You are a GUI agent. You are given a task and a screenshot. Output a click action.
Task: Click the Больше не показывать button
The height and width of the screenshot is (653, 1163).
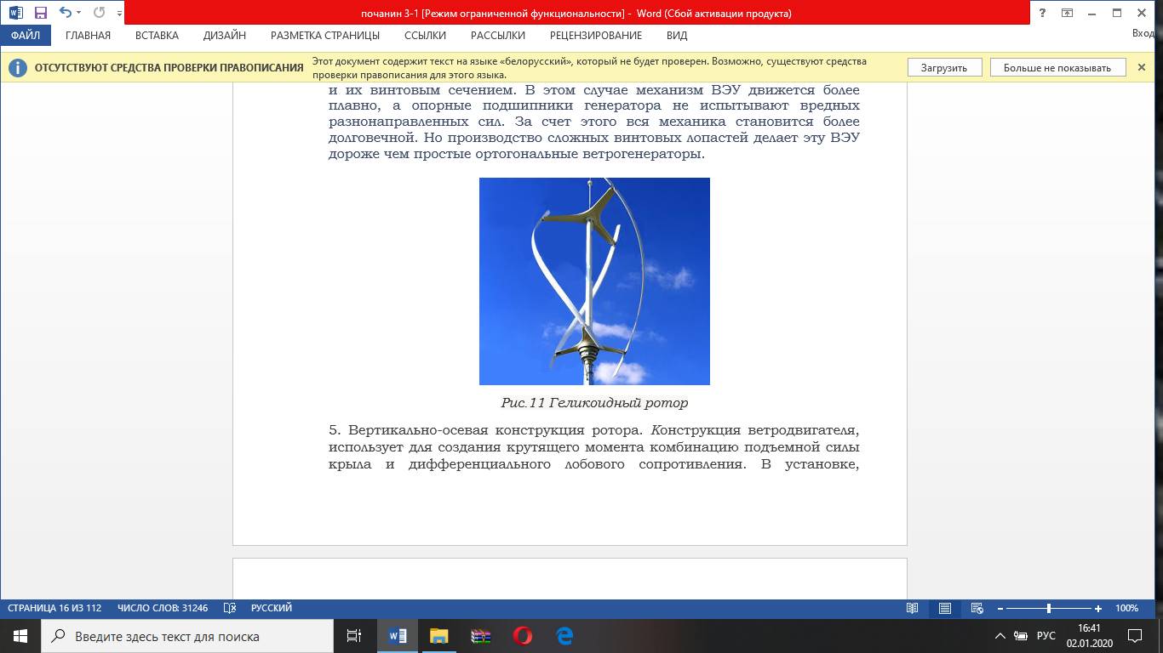pyautogui.click(x=1057, y=68)
